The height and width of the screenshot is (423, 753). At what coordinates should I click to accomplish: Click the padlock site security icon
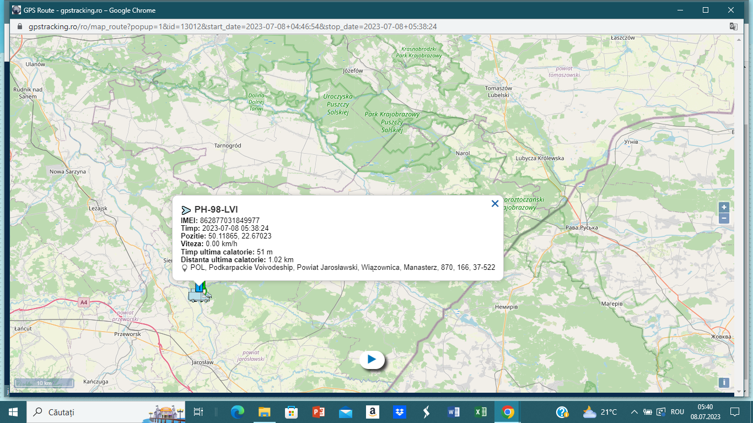[20, 26]
